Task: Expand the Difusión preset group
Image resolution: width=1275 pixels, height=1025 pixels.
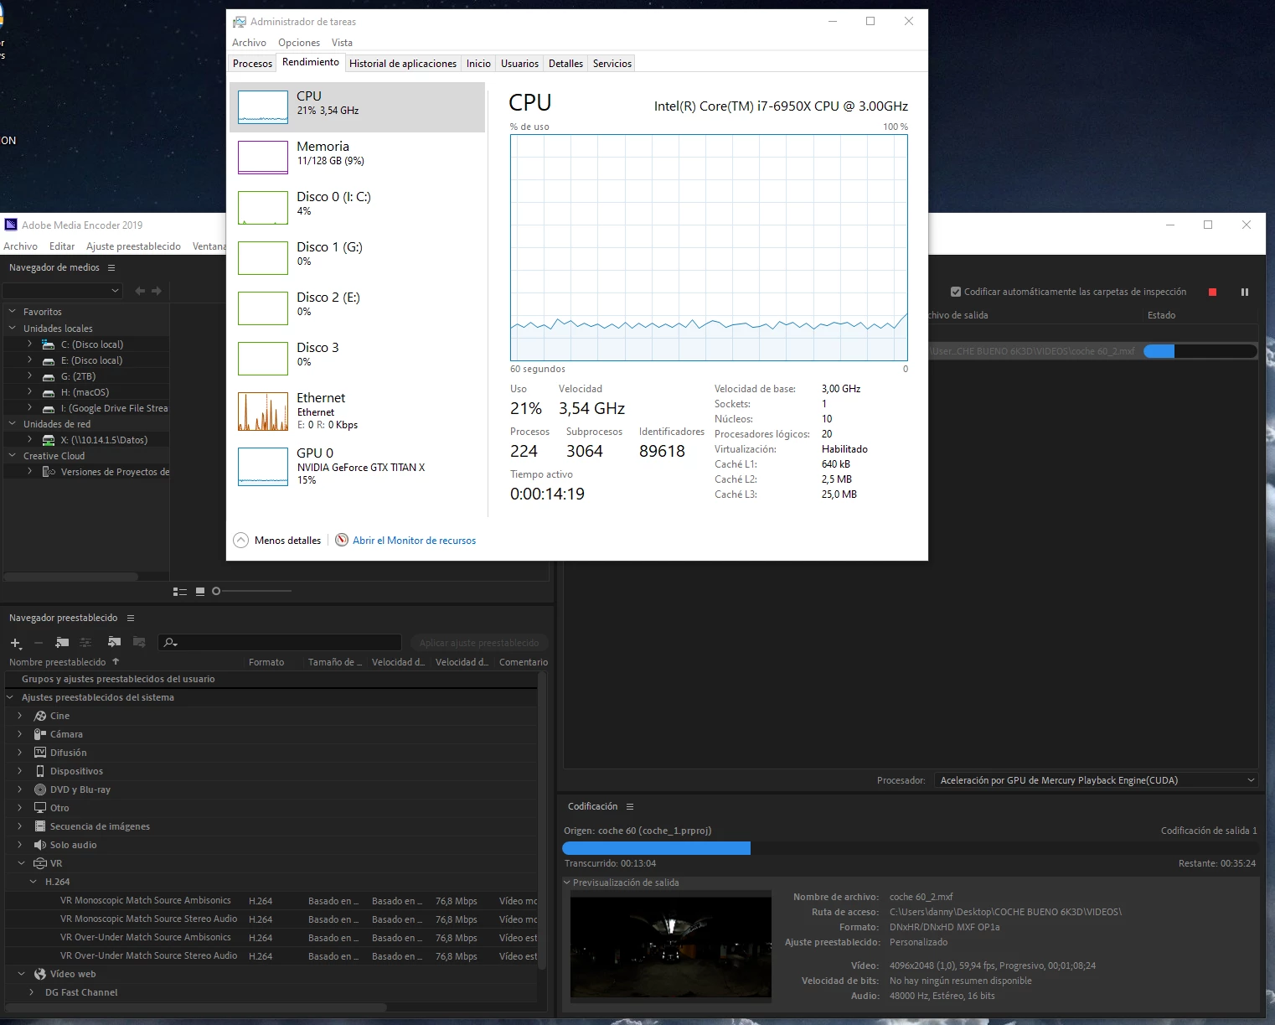Action: (x=20, y=753)
